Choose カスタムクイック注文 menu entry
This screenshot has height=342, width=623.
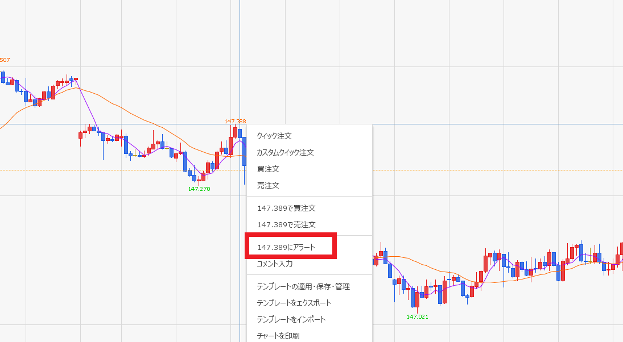[x=285, y=153]
